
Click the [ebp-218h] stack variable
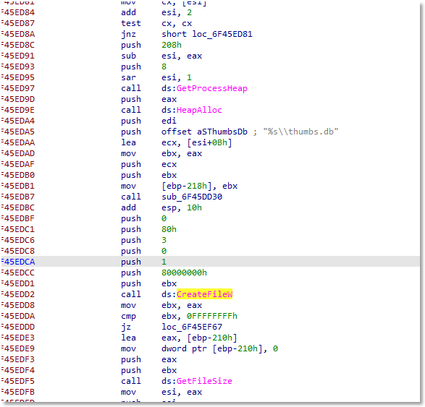click(187, 186)
